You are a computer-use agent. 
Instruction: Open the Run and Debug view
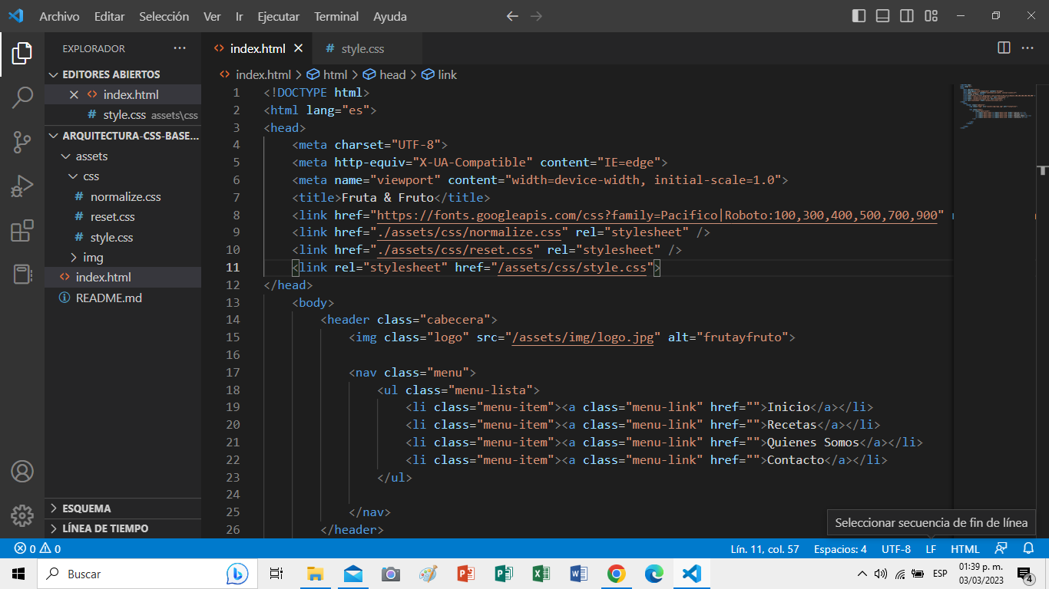[x=22, y=186]
